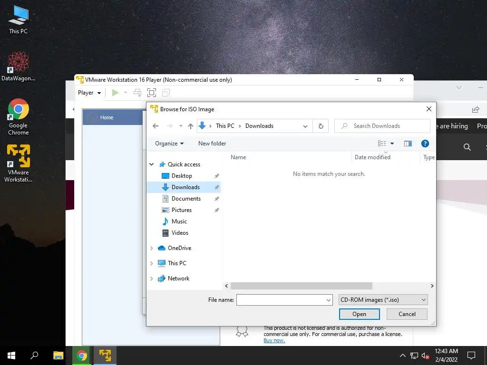Screen dimensions: 487x365
Task: Click the File name input field
Action: (x=281, y=300)
